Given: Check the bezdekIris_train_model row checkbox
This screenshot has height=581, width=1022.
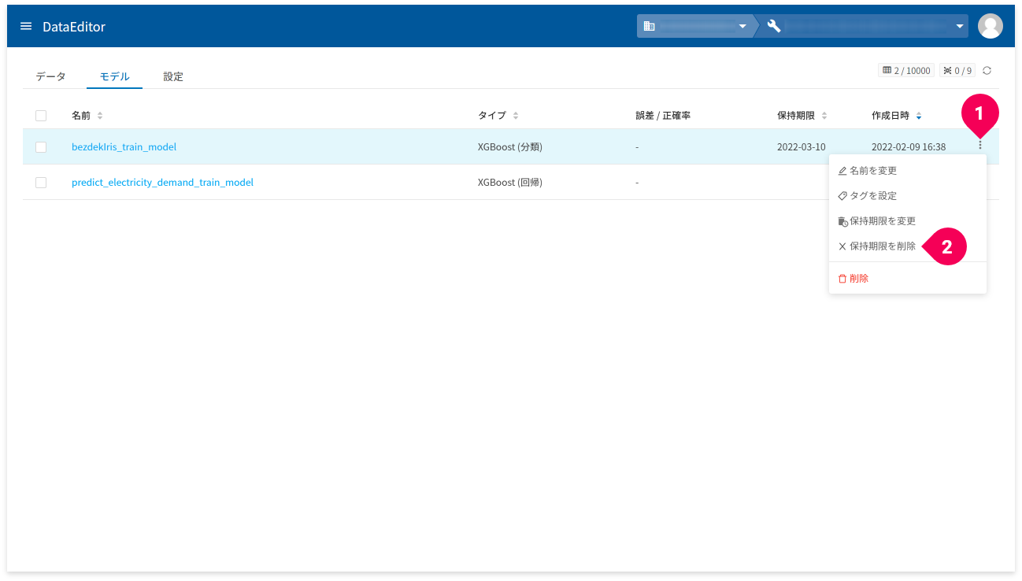Looking at the screenshot, I should (41, 147).
